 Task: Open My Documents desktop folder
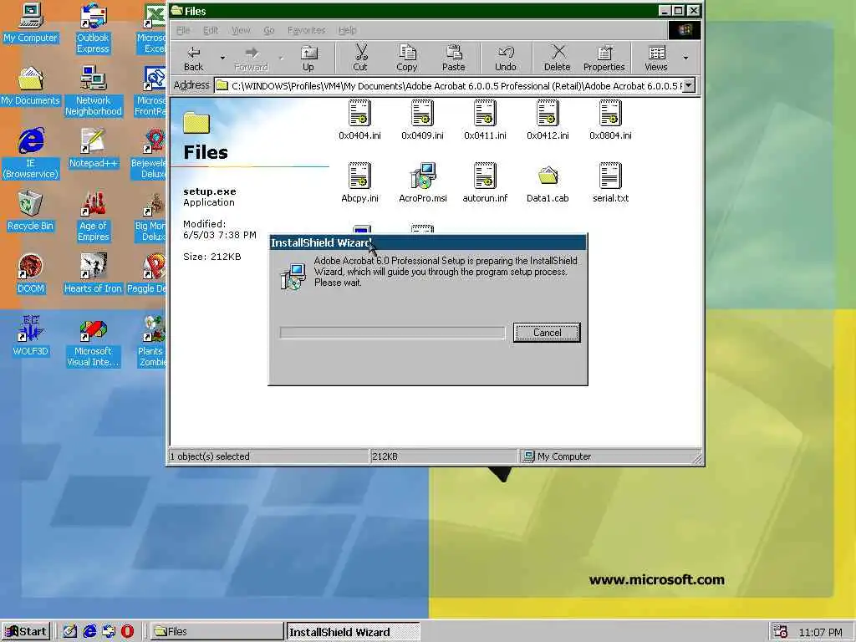click(31, 86)
